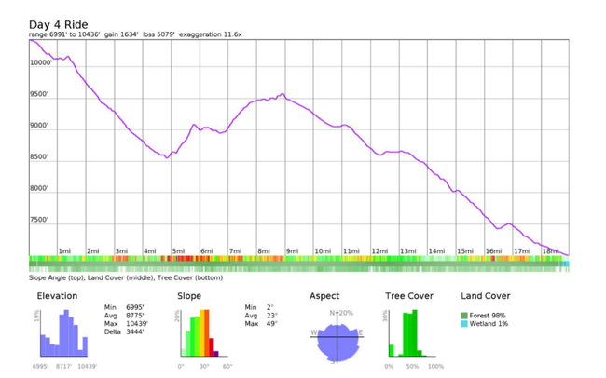This screenshot has width=606, height=378.
Task: Select the Aspect compass rose chart
Action: [338, 335]
